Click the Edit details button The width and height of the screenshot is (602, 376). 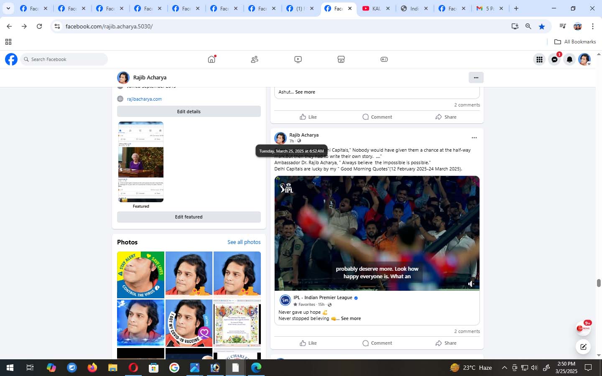tap(189, 112)
